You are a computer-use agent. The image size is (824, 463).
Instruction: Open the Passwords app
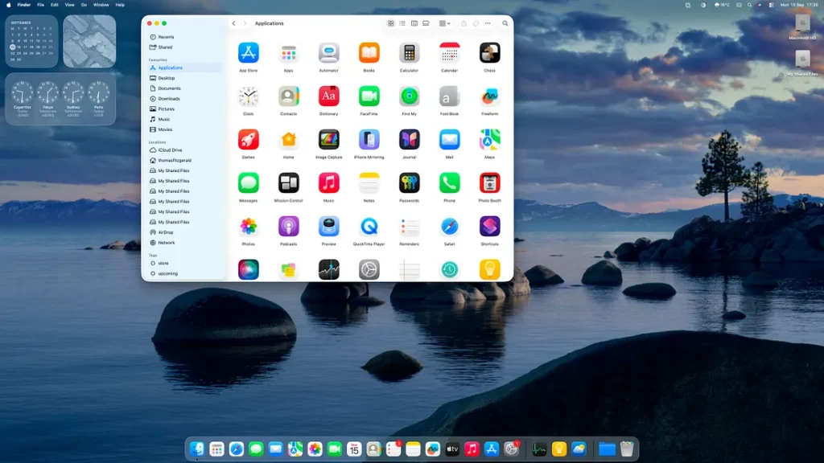tap(409, 183)
